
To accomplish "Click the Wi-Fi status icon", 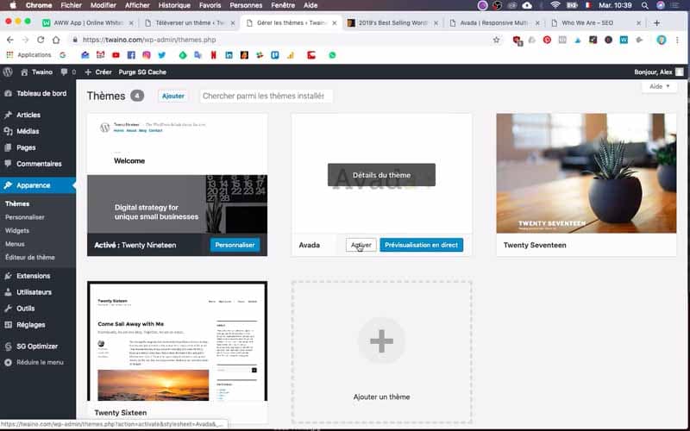I will point(555,5).
